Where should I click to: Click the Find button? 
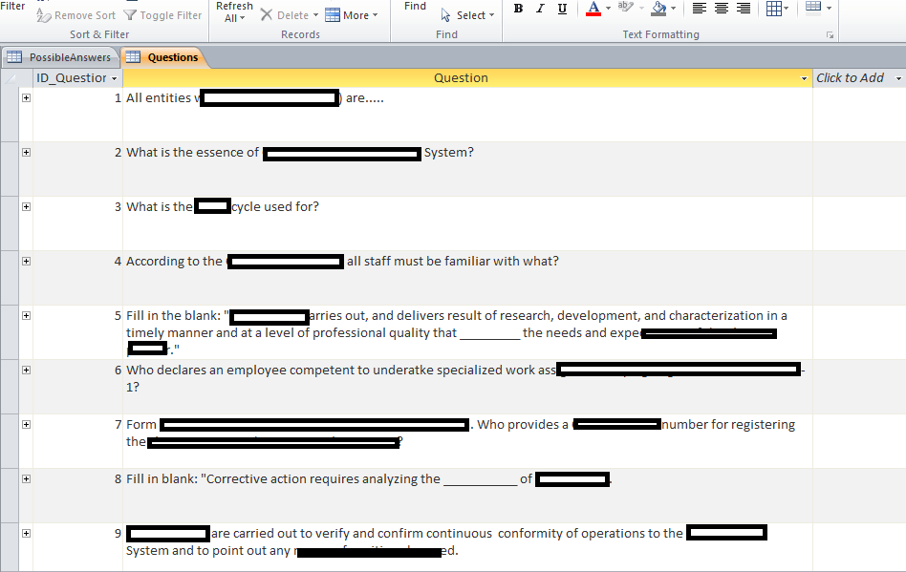pyautogui.click(x=415, y=7)
